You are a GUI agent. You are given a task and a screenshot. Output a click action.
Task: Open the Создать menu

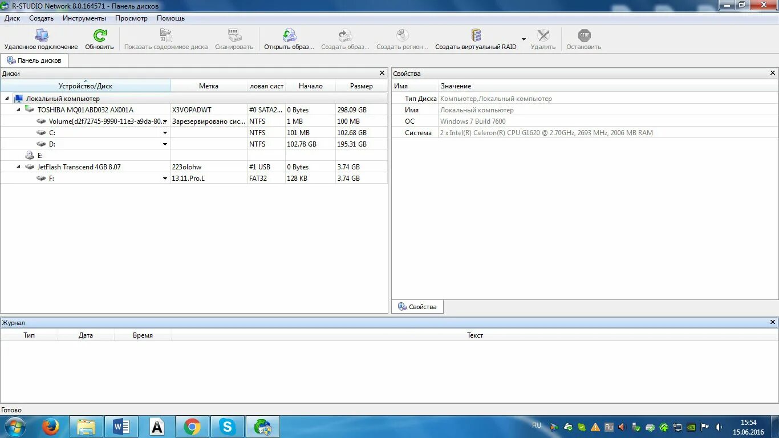(41, 18)
